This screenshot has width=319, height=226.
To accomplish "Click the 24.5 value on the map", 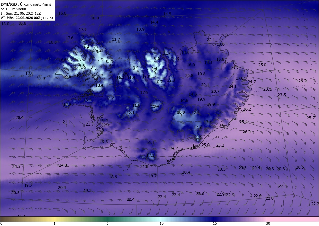I will (16, 166).
